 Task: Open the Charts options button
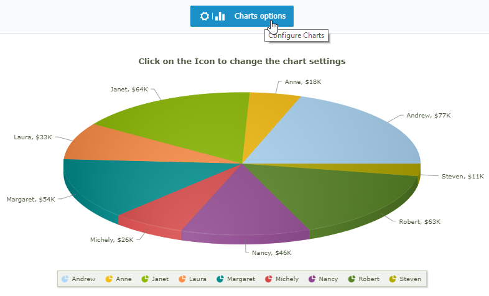242,16
